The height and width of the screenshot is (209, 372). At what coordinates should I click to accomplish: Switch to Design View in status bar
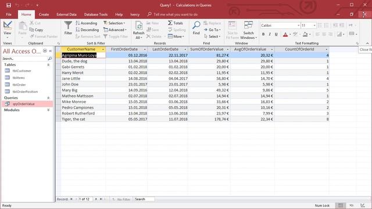point(362,206)
